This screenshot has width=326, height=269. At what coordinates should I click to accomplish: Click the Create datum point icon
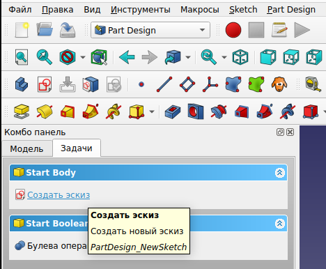click(x=141, y=84)
